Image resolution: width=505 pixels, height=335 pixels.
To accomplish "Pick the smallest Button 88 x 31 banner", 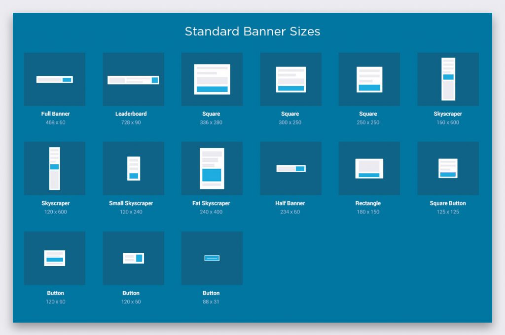I will 211,257.
